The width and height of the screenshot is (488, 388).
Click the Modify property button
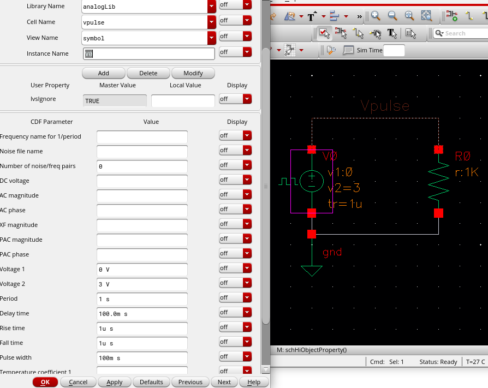tap(193, 73)
